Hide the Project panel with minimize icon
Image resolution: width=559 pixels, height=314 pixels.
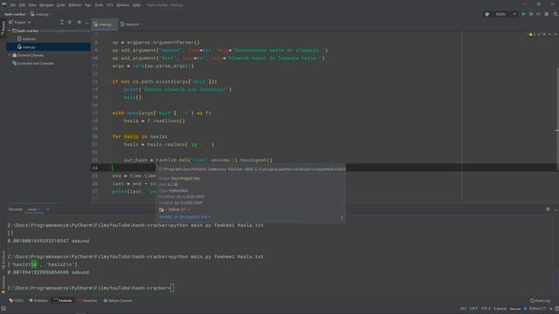click(x=86, y=23)
